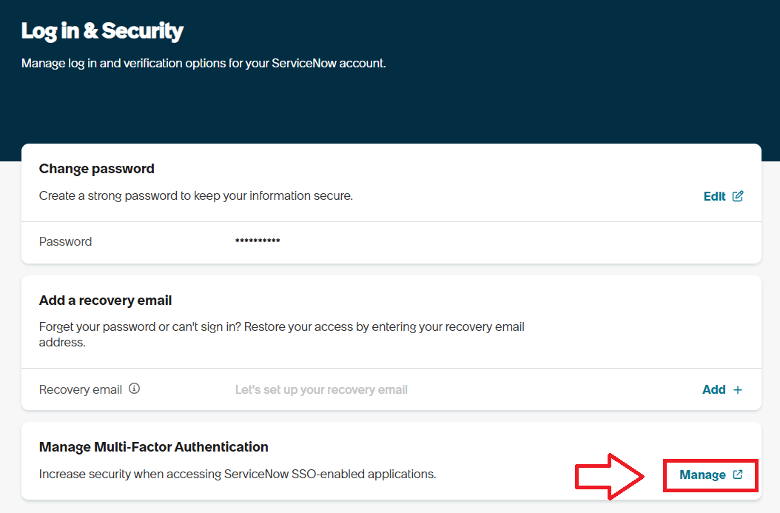
Task: Click the "Recovery email" row label
Action: [x=80, y=389]
